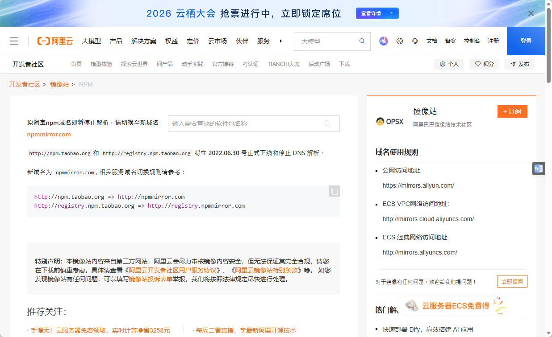Open the 大模型 navigation menu
The width and height of the screenshot is (552, 337).
tap(92, 41)
